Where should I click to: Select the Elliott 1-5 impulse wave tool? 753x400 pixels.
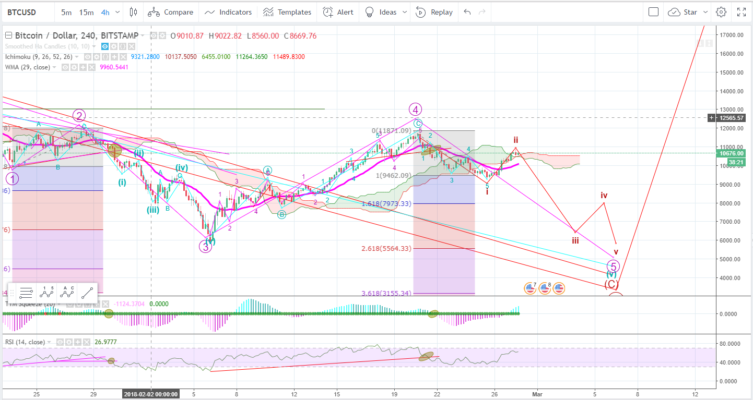46,293
